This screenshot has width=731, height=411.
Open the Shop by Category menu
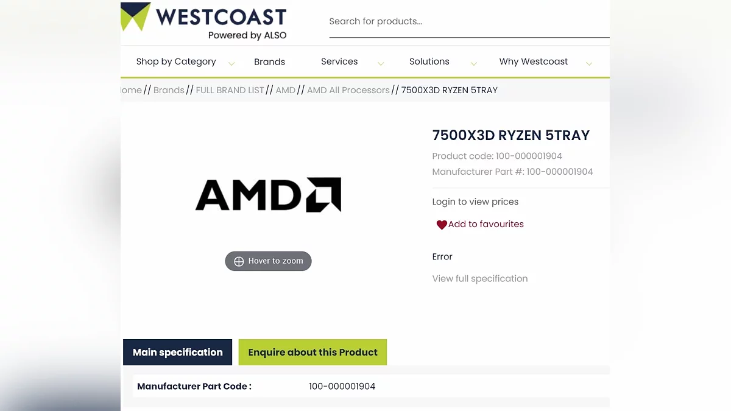tap(176, 61)
